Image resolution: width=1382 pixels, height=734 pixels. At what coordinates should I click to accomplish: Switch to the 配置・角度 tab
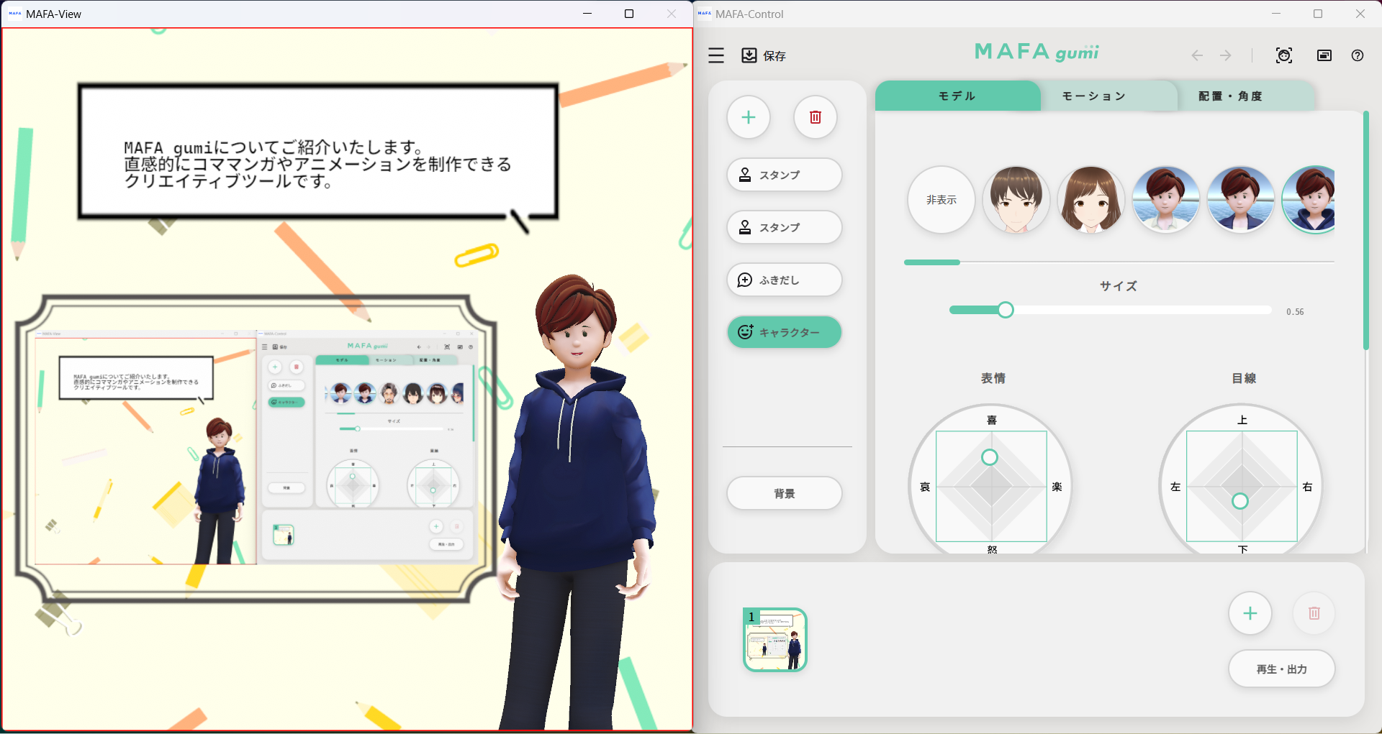(1230, 96)
